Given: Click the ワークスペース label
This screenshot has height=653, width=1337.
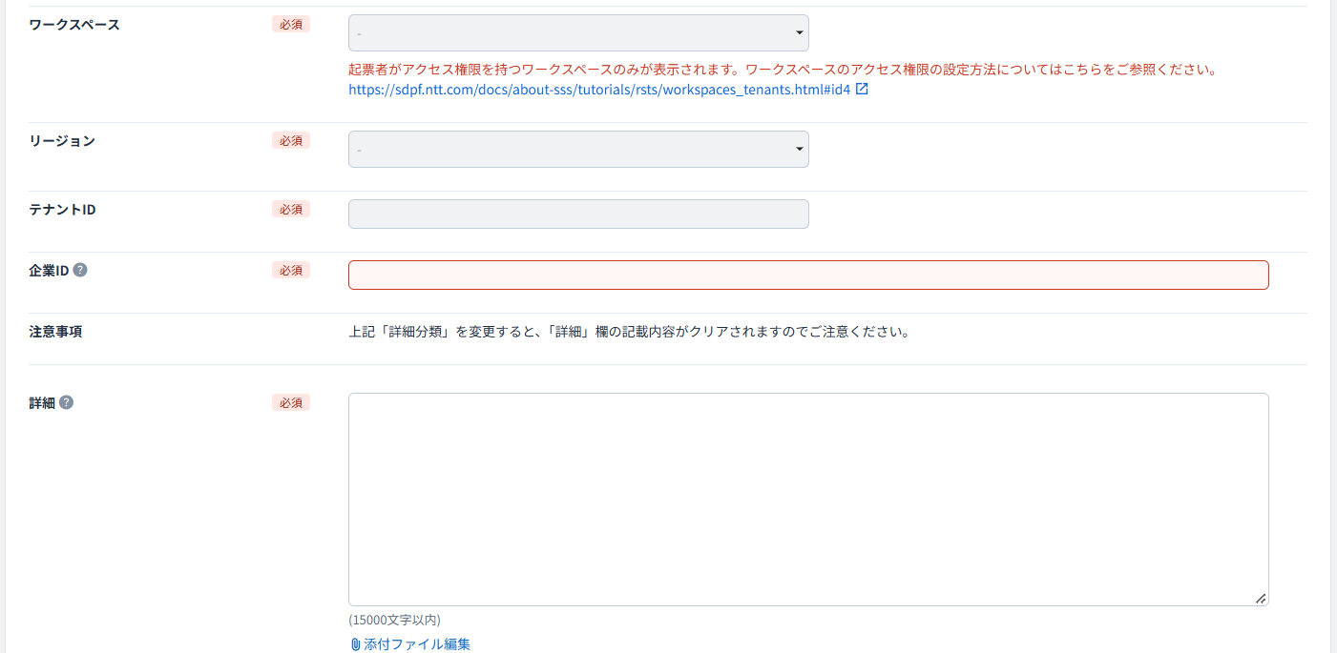Looking at the screenshot, I should 74,25.
